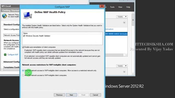Close the Configure NAP dialog
Viewport: 175px width, 98px height.
pos(102,6)
